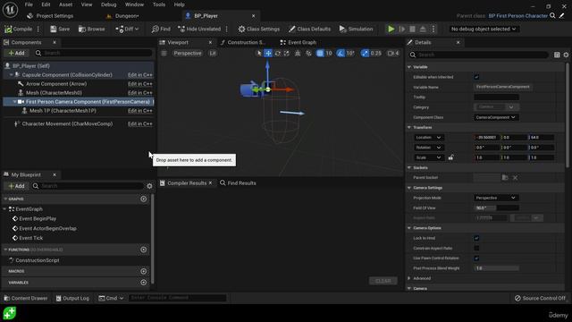This screenshot has width=572, height=322.
Task: Toggle scale snapping icon next to 0.25
Action: (365, 54)
